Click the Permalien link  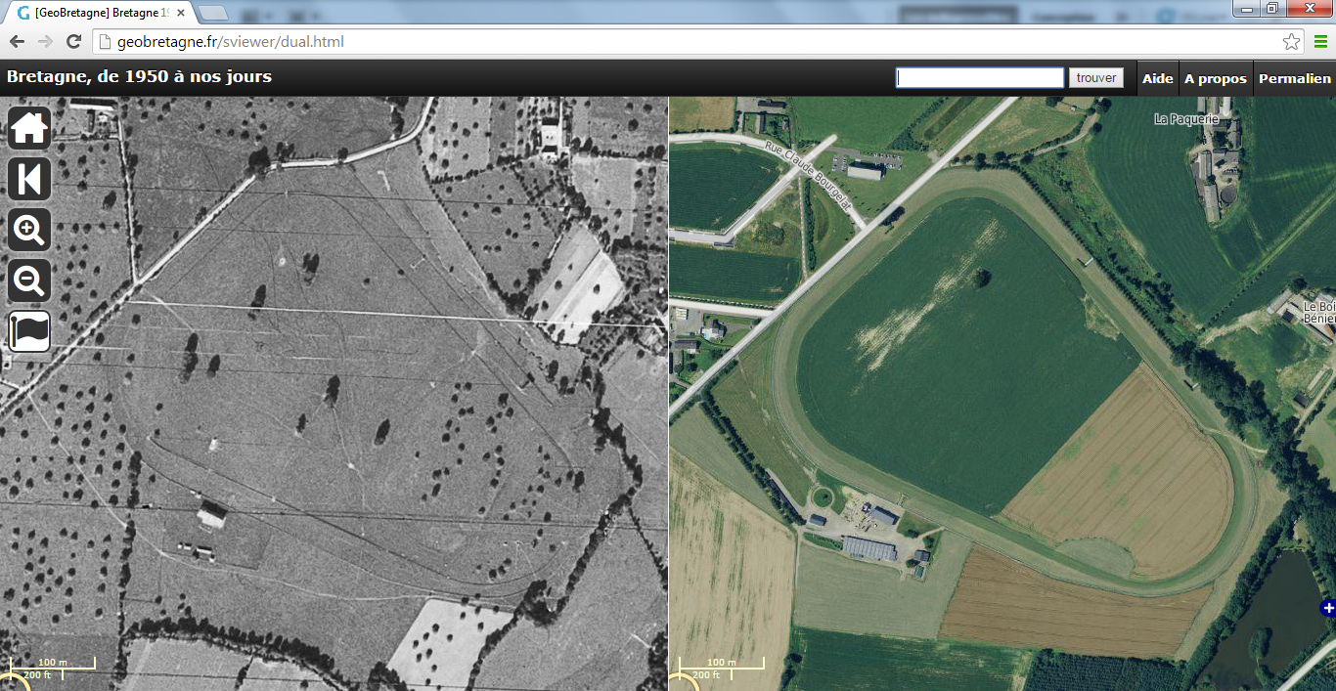tap(1294, 78)
